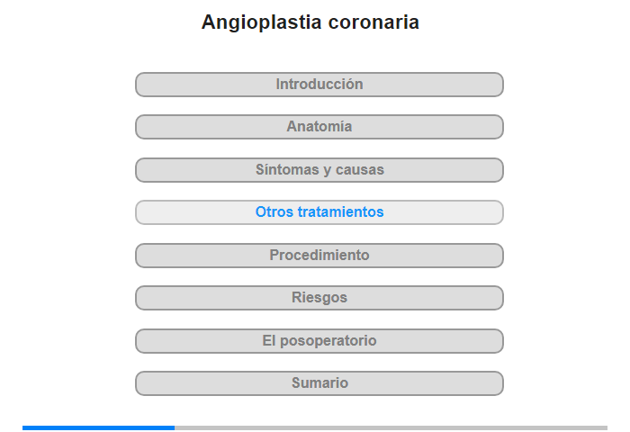Screen dimensions: 630x432
Task: Open the Riesgos section
Action: point(319,298)
